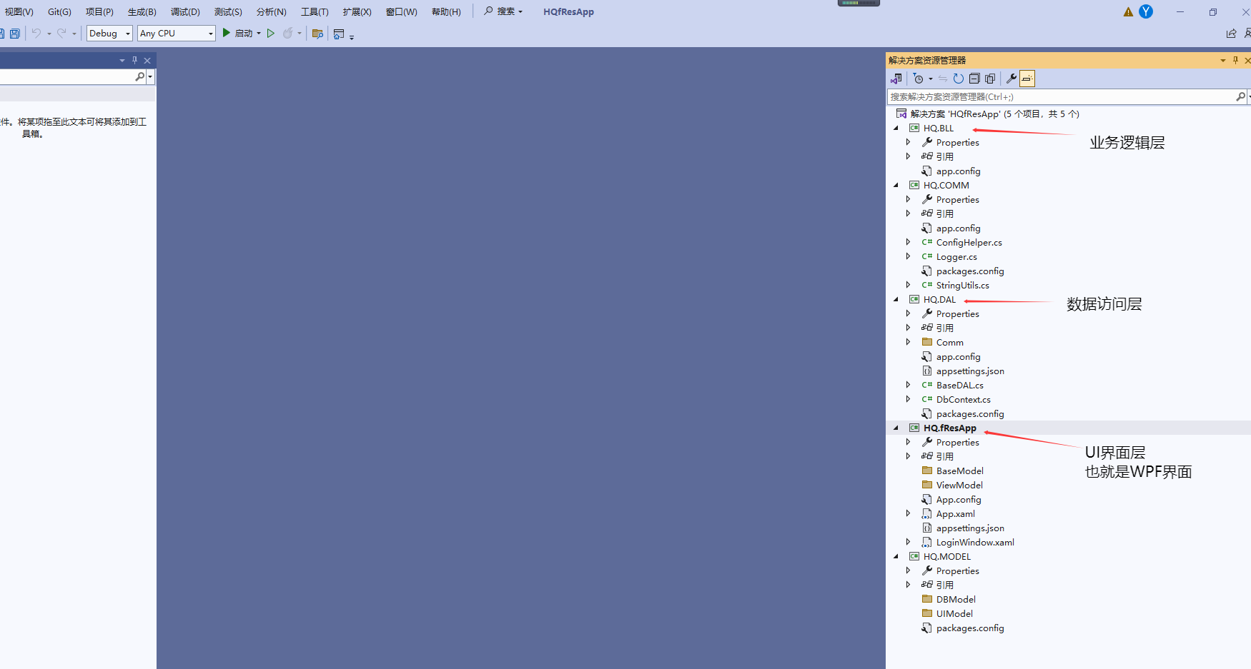This screenshot has width=1251, height=669.
Task: Open the account profile Y avatar
Action: 1146,11
